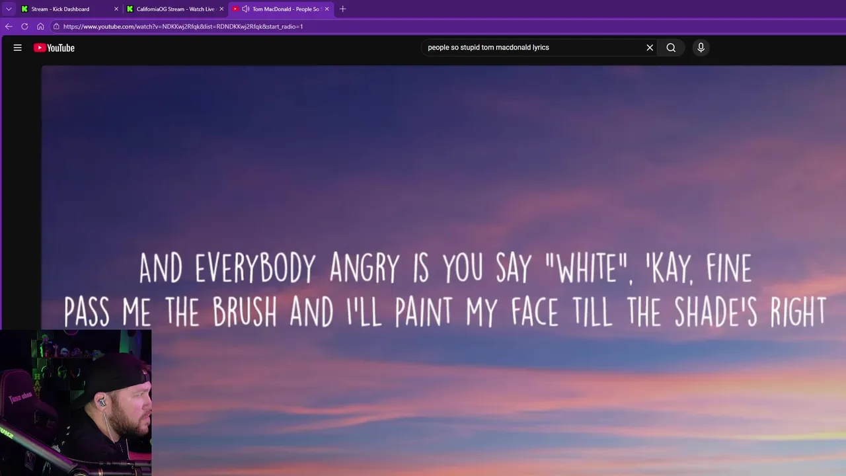Image resolution: width=846 pixels, height=476 pixels.
Task: Reload the current page
Action: (x=24, y=26)
